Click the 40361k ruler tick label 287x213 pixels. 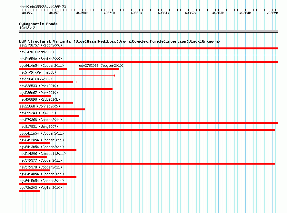coord(163,13)
